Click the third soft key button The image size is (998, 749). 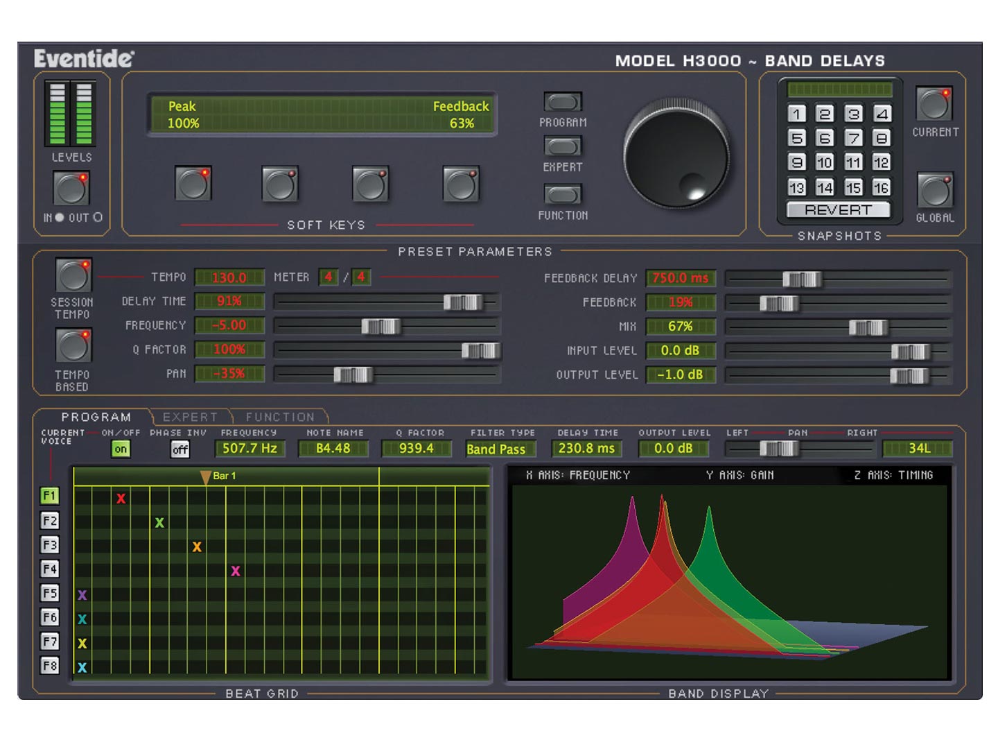click(x=371, y=184)
